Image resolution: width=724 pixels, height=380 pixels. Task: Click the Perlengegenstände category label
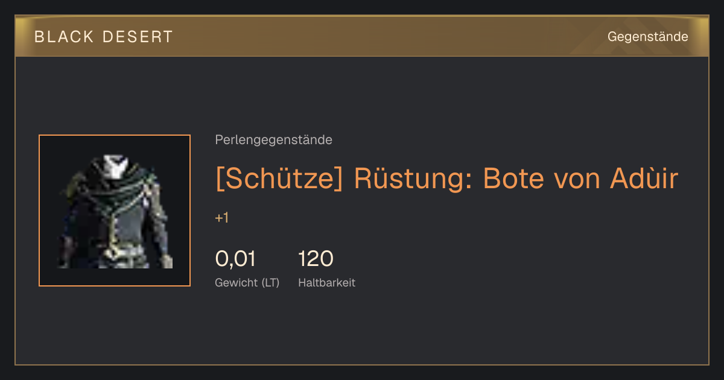[x=273, y=140]
